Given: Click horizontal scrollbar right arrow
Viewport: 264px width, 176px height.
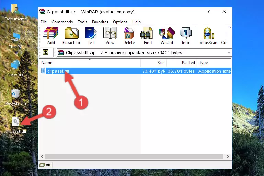Looking at the screenshot, I should [228, 157].
